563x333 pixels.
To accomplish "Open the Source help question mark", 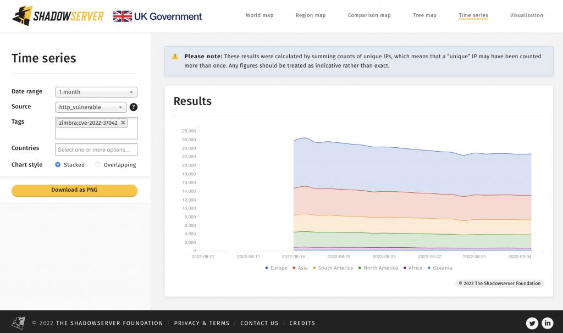I will [134, 107].
